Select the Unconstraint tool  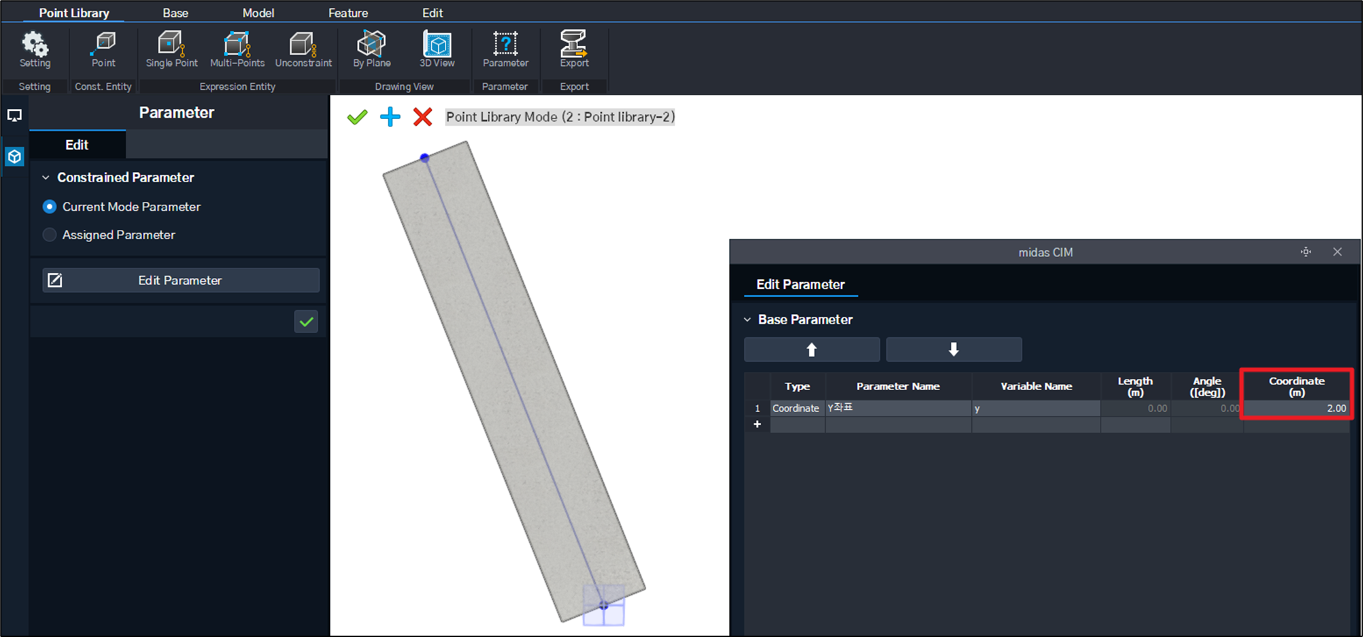click(303, 50)
